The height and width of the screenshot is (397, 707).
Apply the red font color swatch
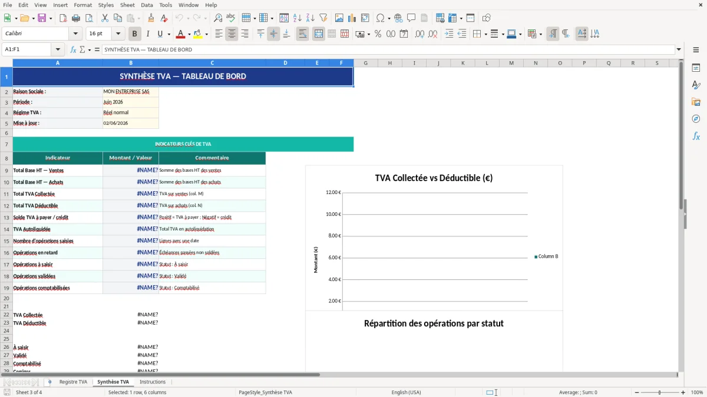pos(180,34)
